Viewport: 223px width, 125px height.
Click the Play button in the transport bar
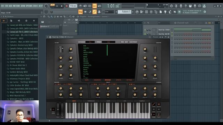tap(57, 6)
